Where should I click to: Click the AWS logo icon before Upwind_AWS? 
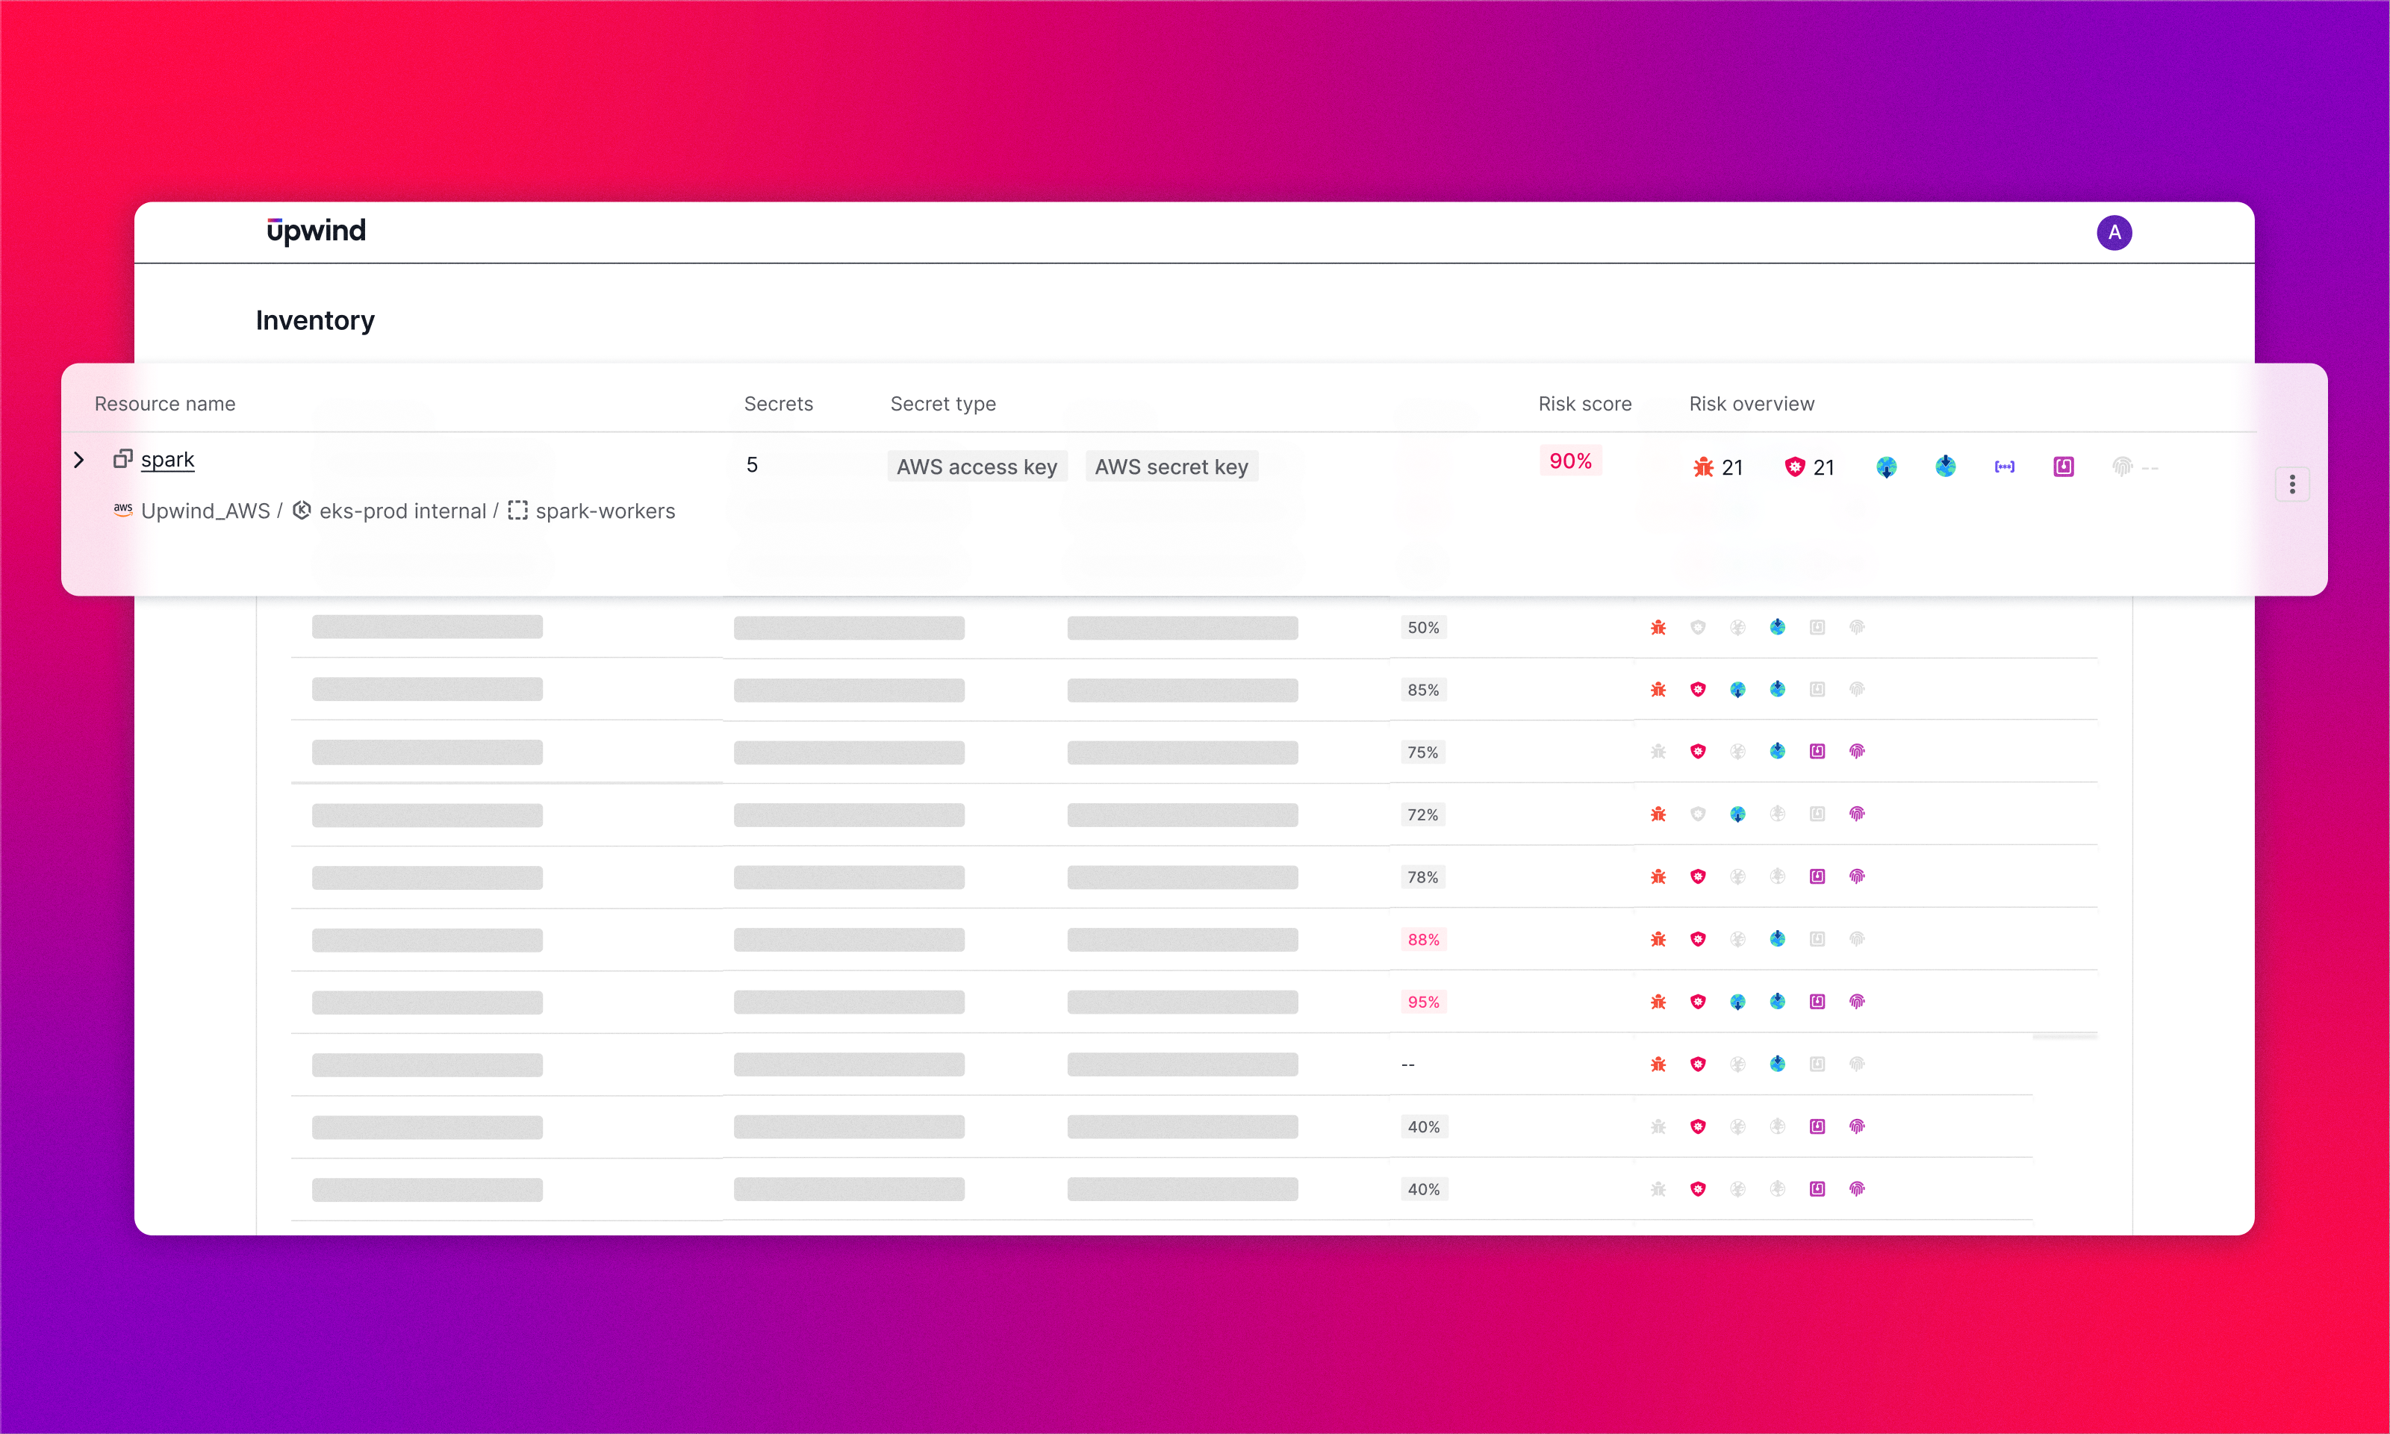click(122, 509)
